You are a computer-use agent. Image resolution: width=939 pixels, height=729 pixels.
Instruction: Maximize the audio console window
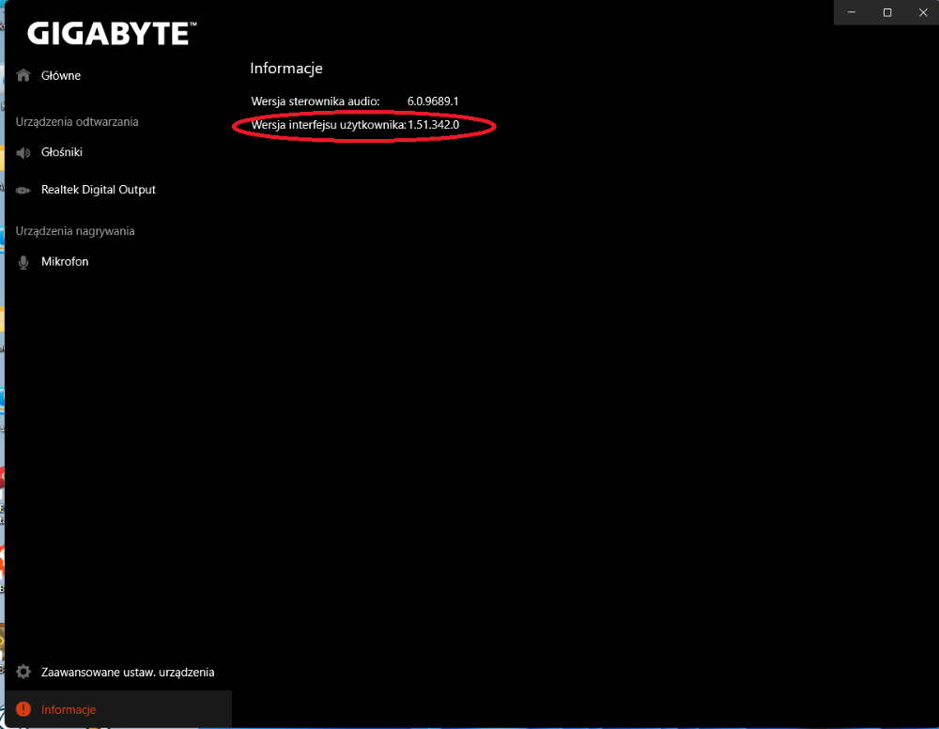[886, 12]
